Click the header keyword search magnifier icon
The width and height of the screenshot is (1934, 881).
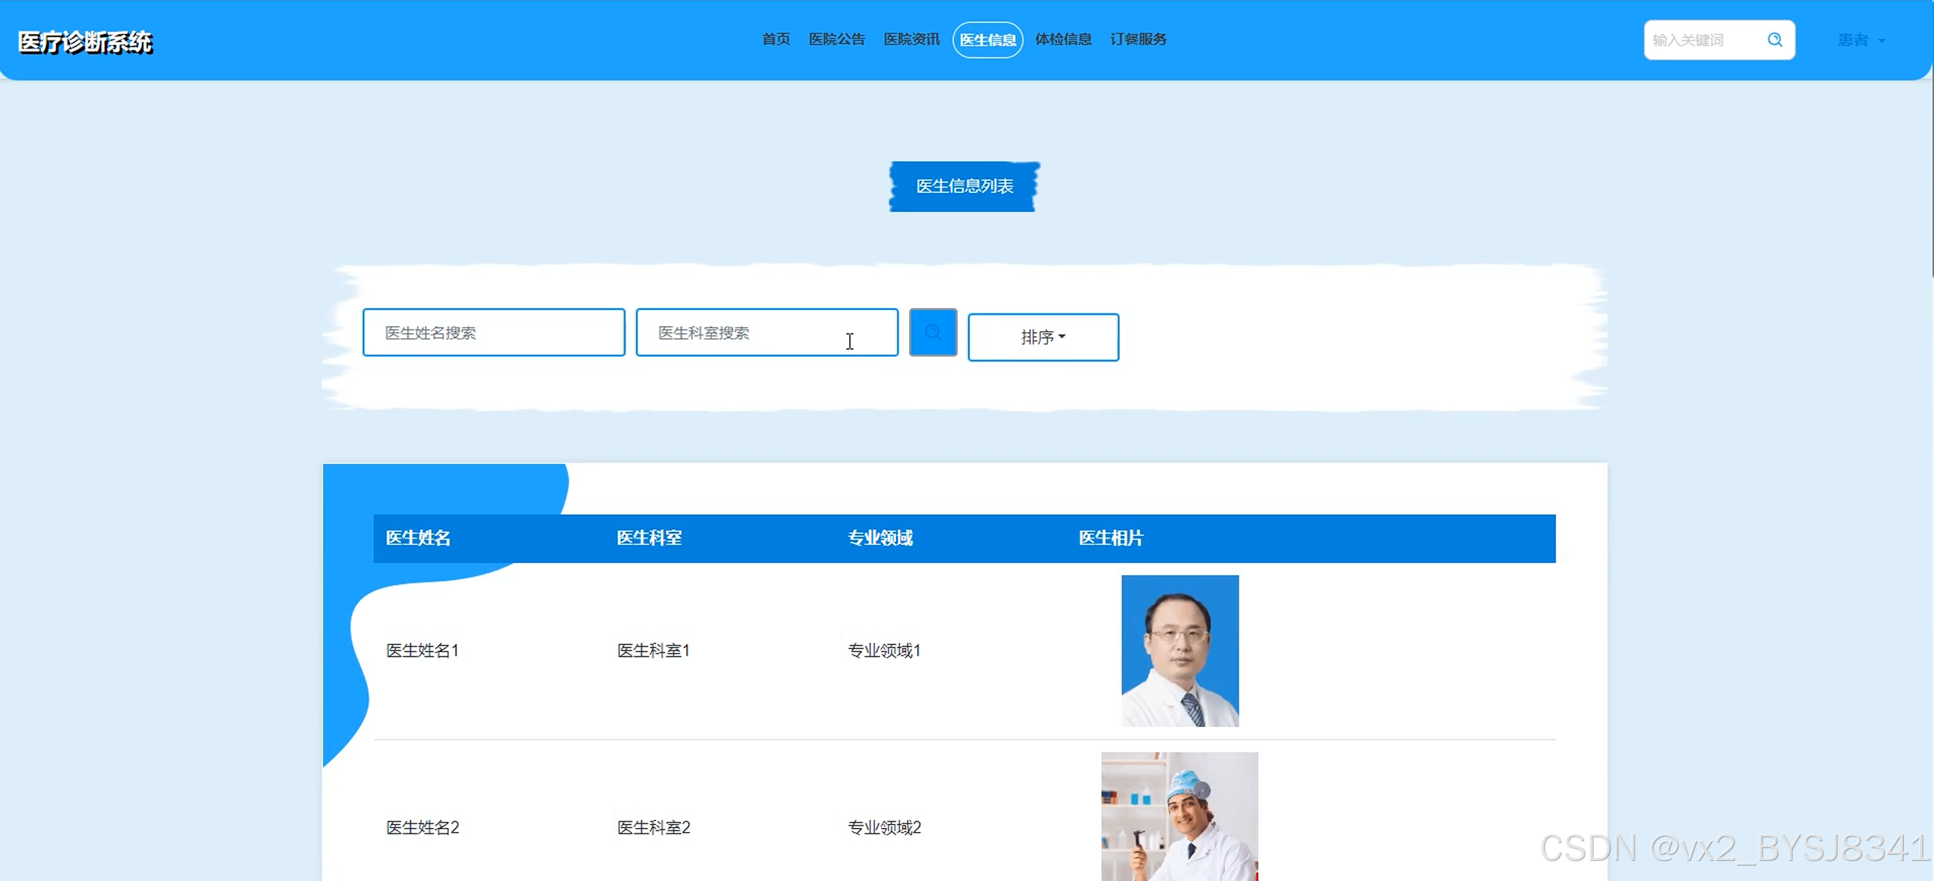(x=1775, y=40)
